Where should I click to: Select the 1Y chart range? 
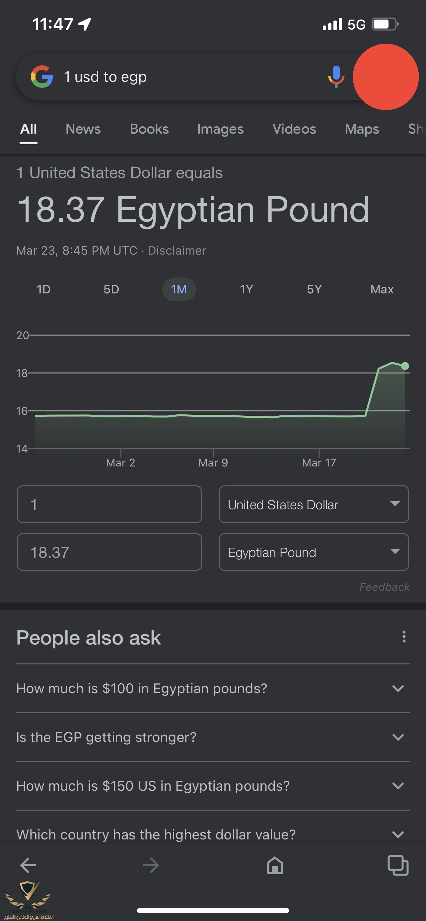[247, 289]
